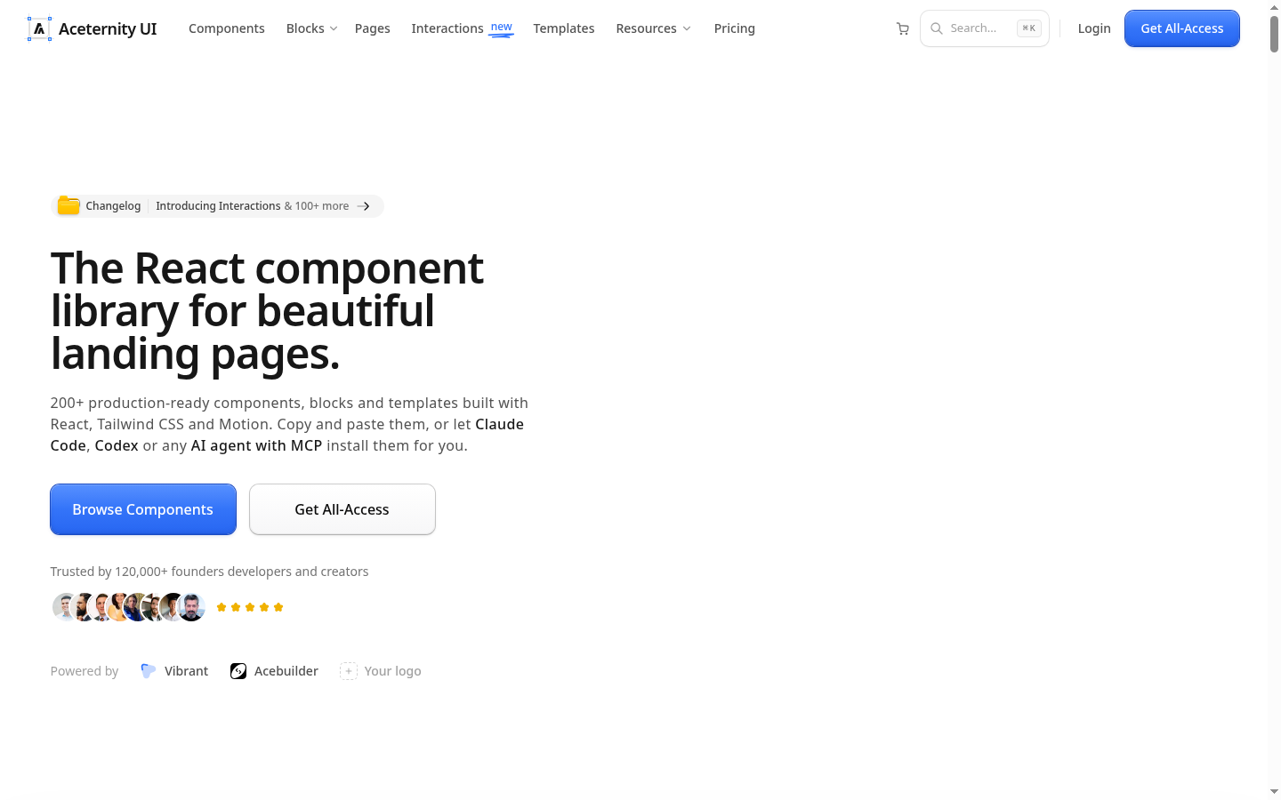Screen dimensions: 1281x800
Task: Click the Acebuilder sponsor name
Action: (x=286, y=671)
